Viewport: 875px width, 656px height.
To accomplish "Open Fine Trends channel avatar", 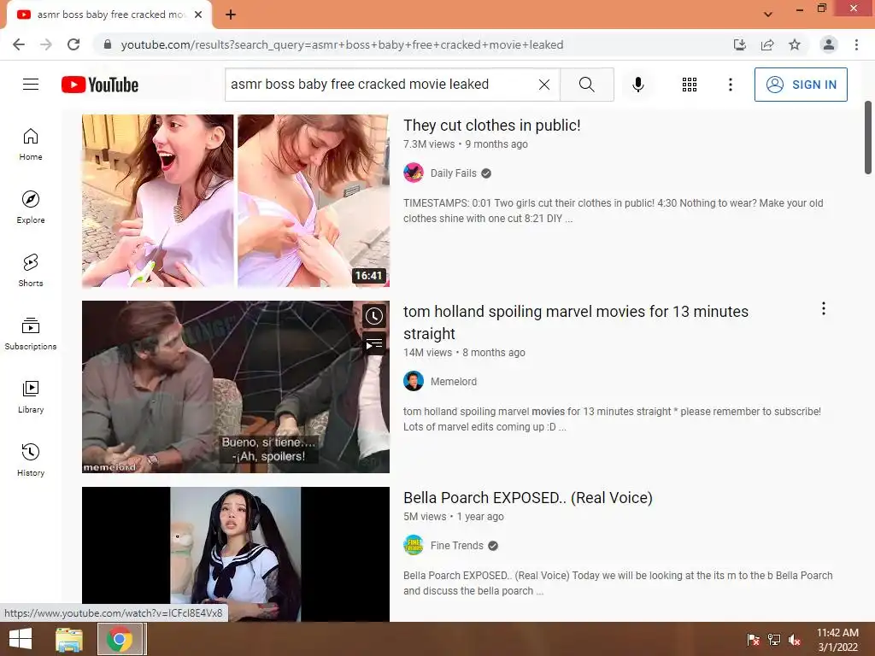I will (414, 546).
